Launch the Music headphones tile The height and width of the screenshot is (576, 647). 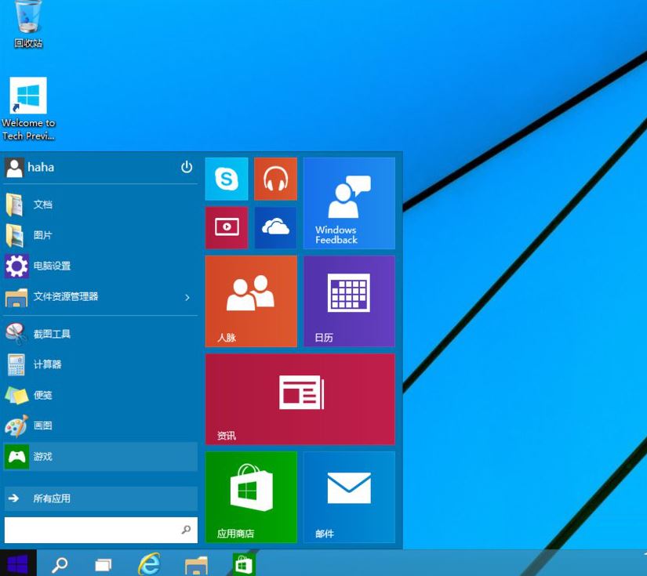click(x=275, y=179)
